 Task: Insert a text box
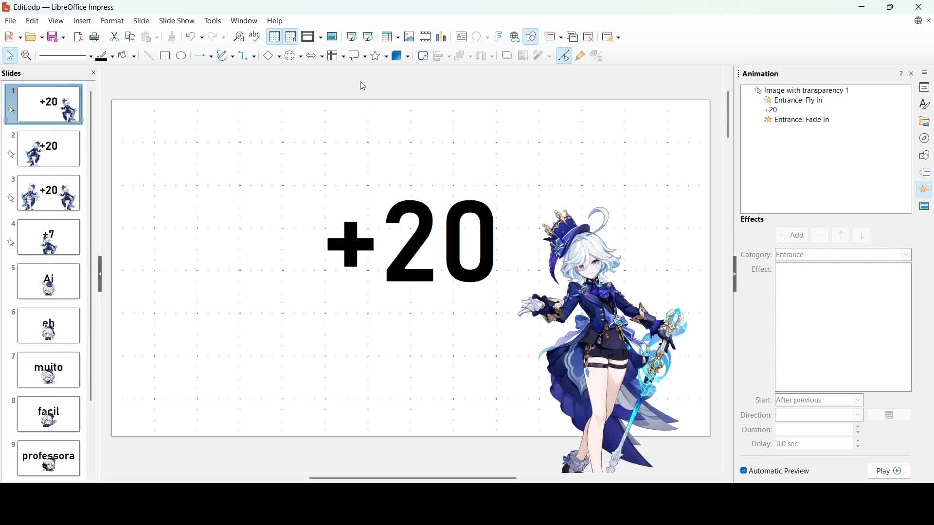pyautogui.click(x=462, y=37)
